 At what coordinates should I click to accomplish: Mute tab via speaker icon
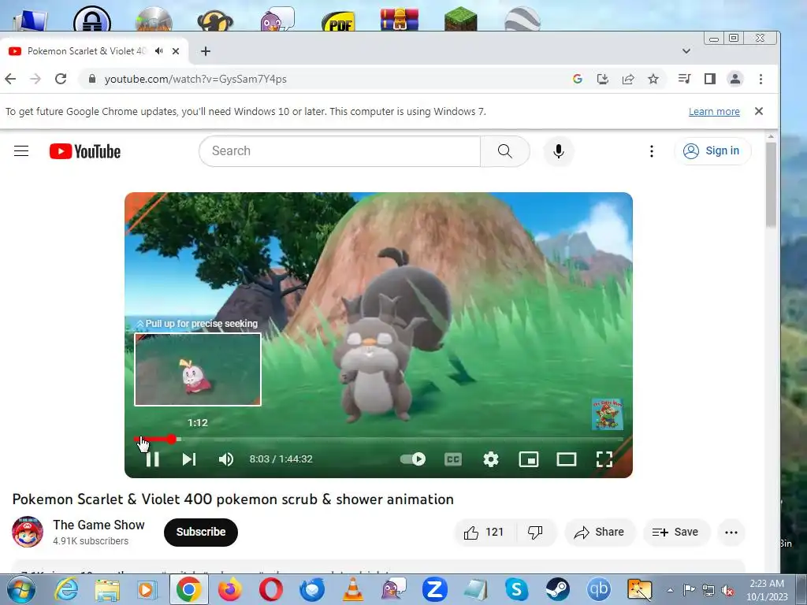coord(159,51)
